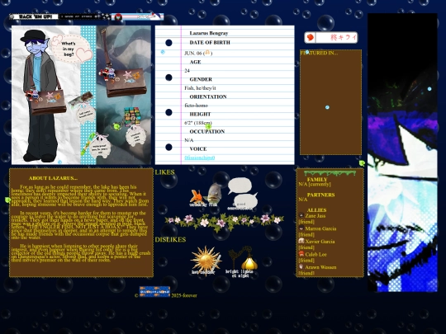Click the goldfish blinkie in the footer
Screen dimensions: 446x334
click(154, 292)
